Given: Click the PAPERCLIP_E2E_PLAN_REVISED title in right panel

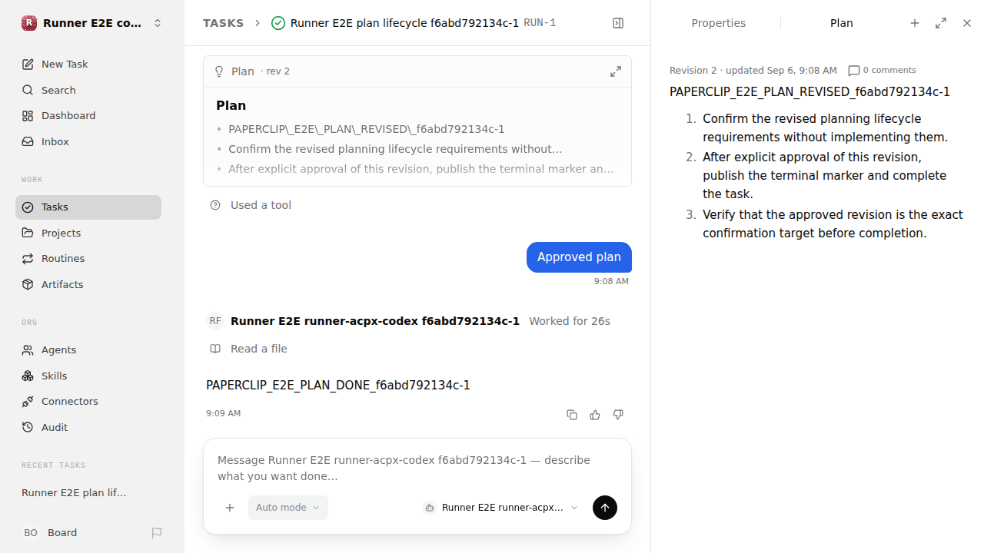Looking at the screenshot, I should point(809,92).
